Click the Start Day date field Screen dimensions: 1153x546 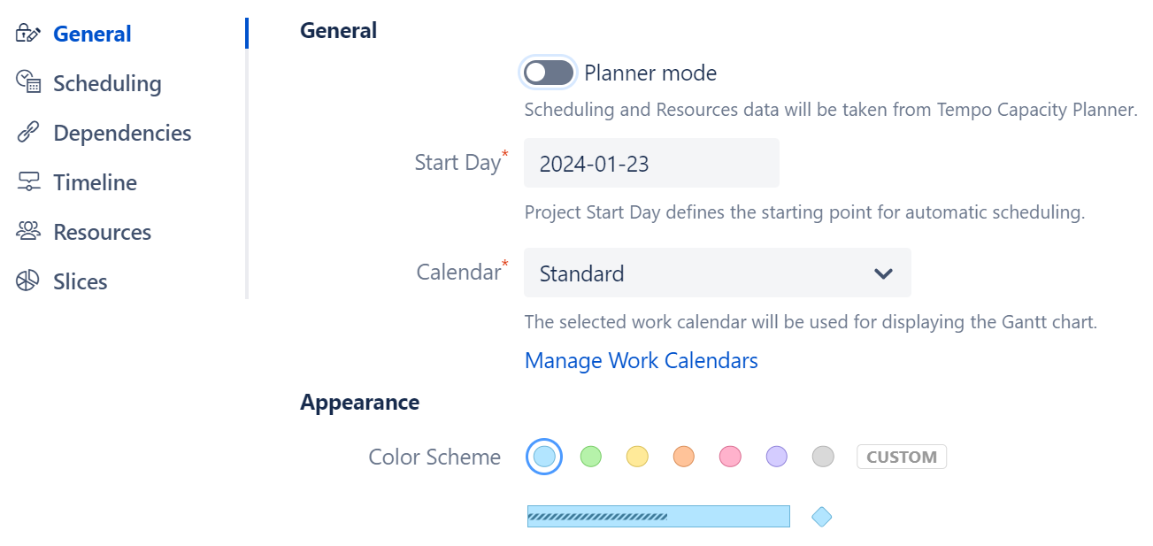pyautogui.click(x=650, y=163)
